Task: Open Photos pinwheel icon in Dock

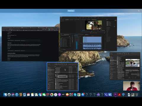Action: click(x=52, y=95)
